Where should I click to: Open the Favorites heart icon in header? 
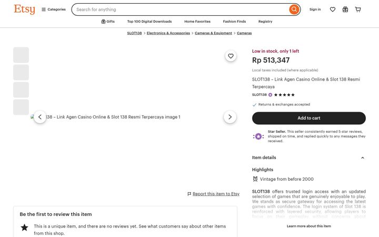pos(333,9)
